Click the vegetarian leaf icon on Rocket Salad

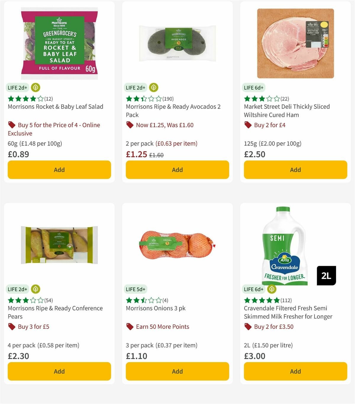(35, 88)
